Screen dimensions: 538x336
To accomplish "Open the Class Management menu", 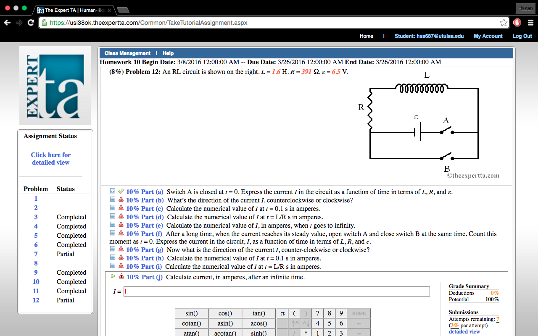I will (127, 53).
